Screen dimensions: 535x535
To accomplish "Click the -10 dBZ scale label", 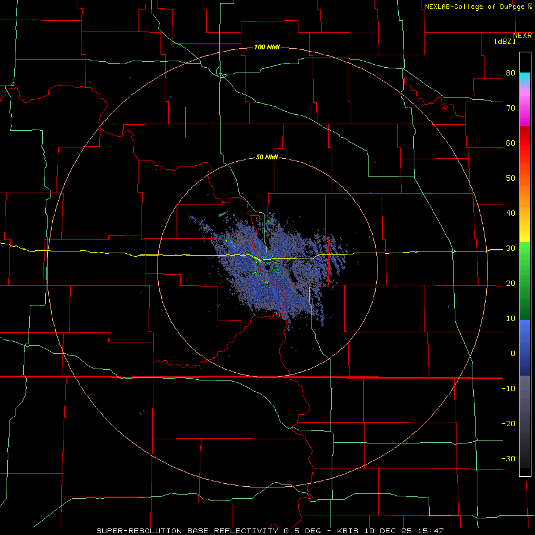I will [x=508, y=389].
